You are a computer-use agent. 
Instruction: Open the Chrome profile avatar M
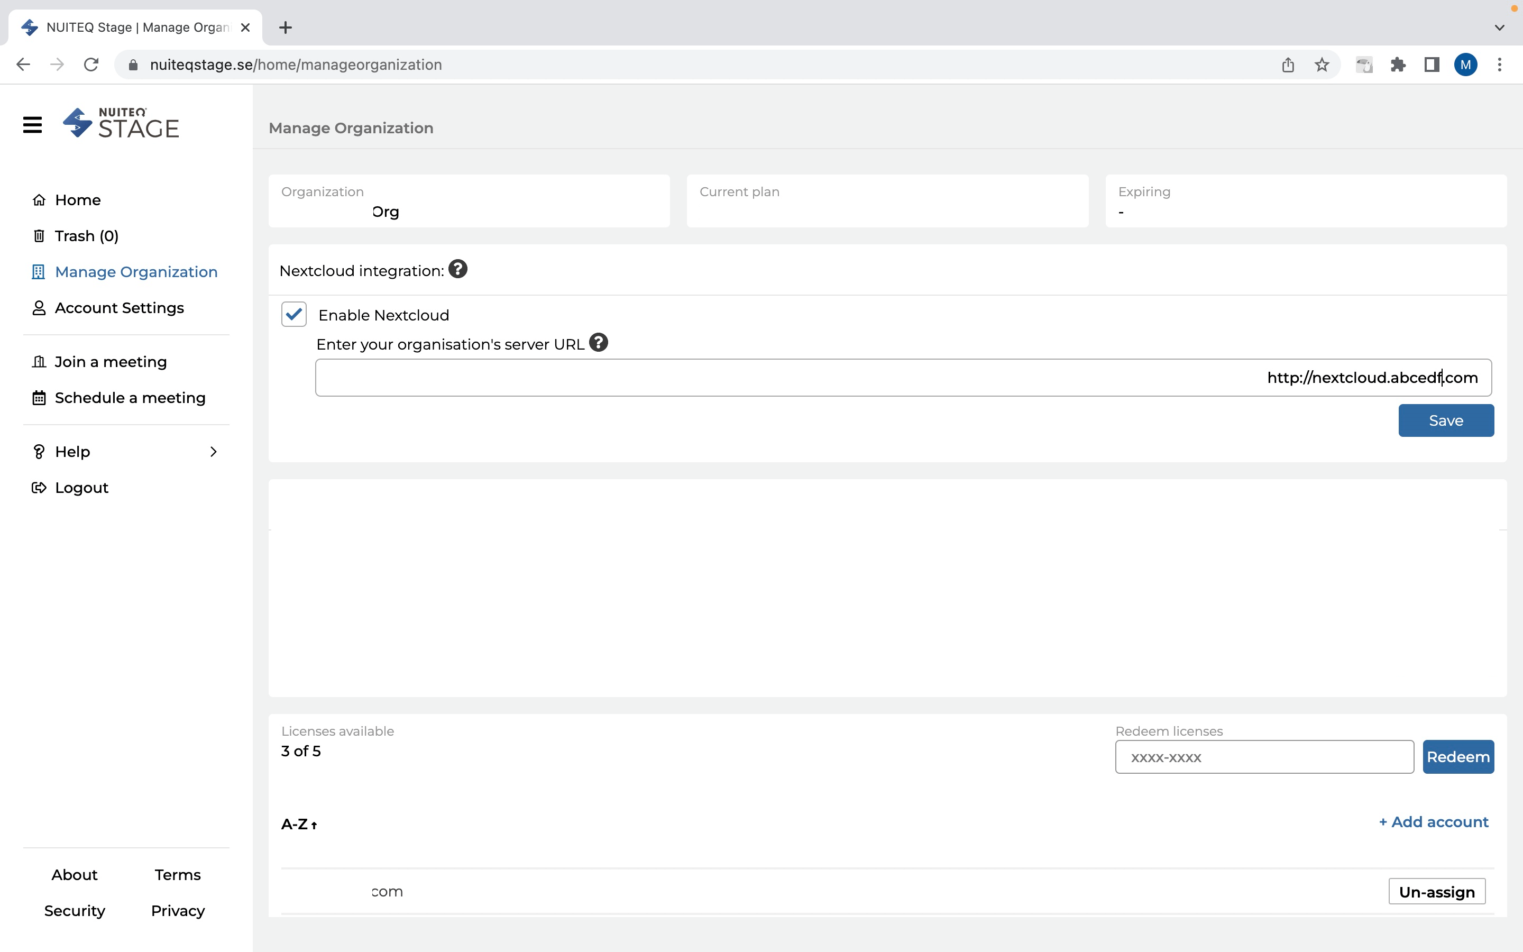tap(1466, 64)
